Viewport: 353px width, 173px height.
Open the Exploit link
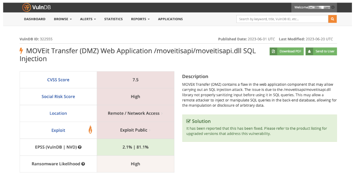coord(58,130)
